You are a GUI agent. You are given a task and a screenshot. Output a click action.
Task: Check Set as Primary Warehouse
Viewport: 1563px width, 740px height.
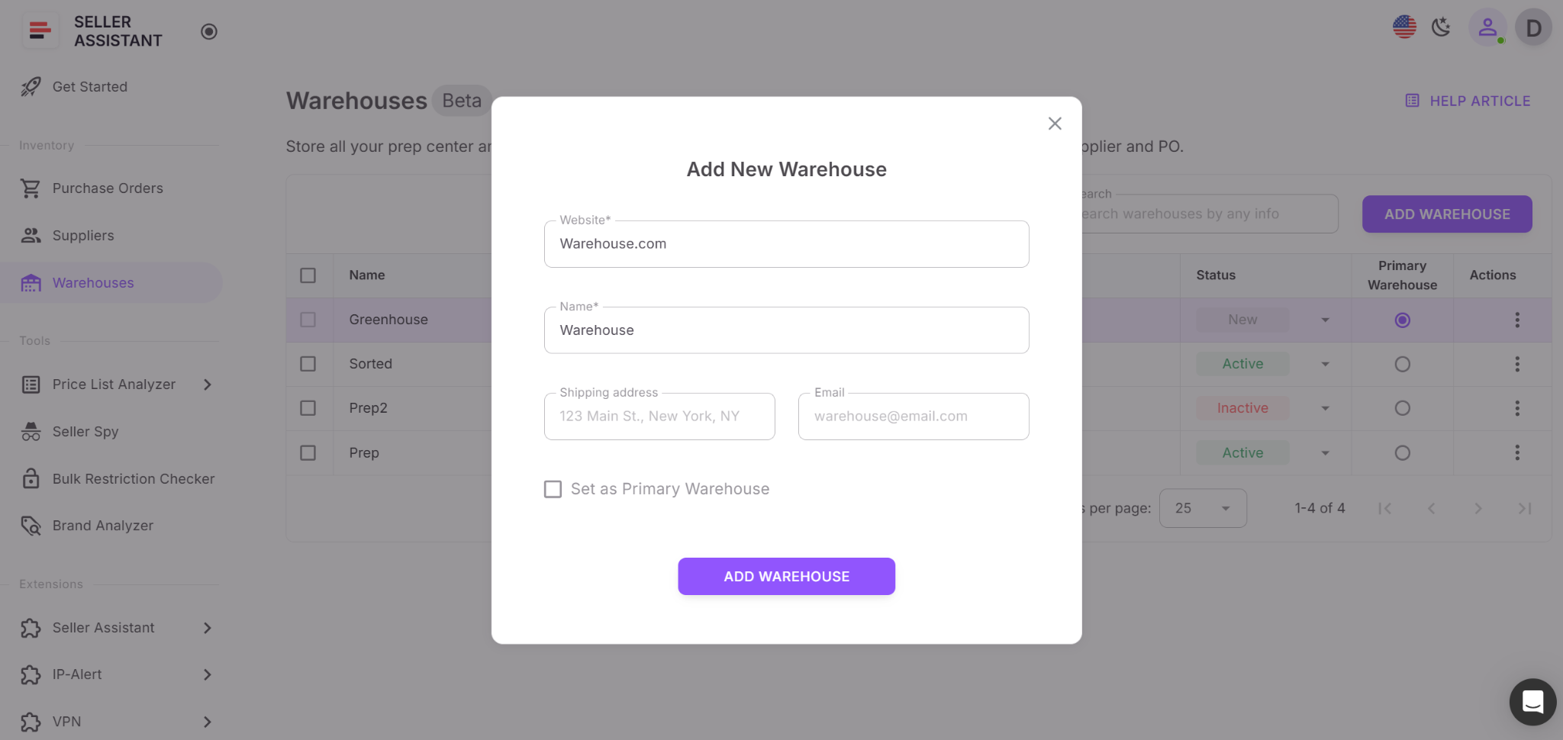553,489
